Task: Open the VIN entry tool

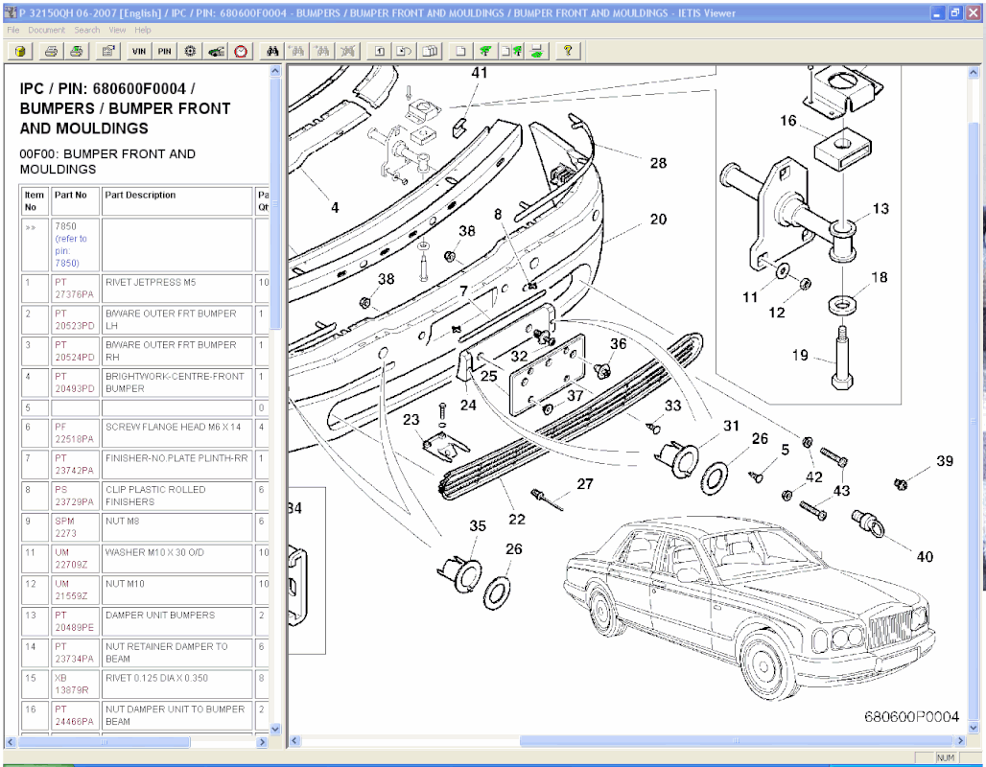Action: (x=138, y=51)
